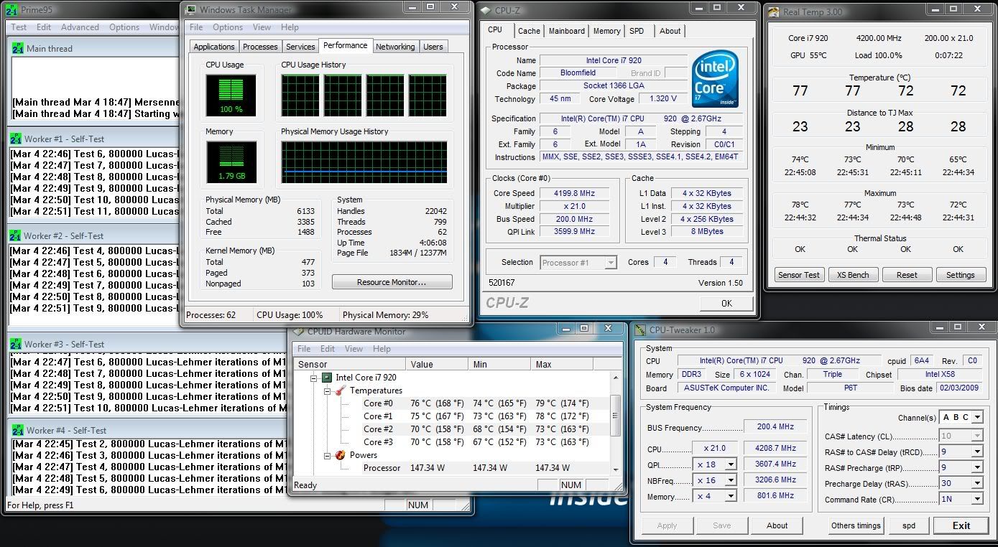998x547 pixels.
Task: Open the View menu in Hardware Monitor
Action: (354, 349)
